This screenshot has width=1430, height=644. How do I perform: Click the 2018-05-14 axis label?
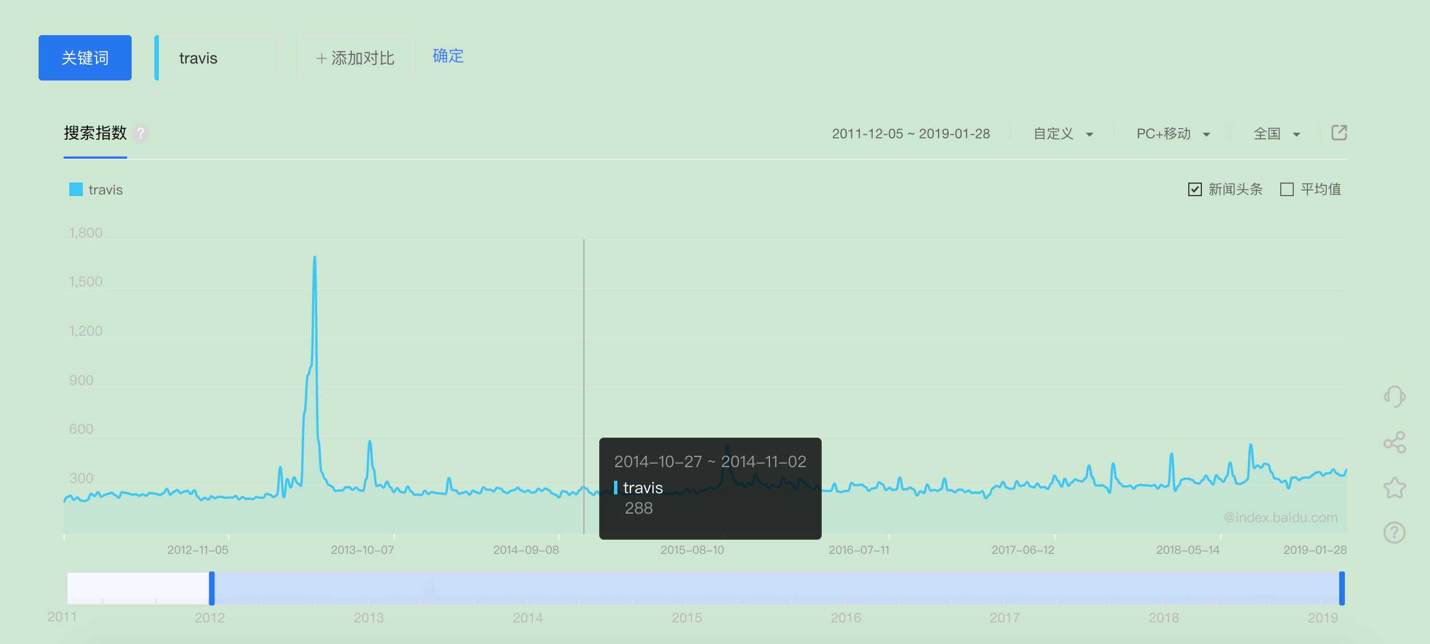[x=1188, y=550]
